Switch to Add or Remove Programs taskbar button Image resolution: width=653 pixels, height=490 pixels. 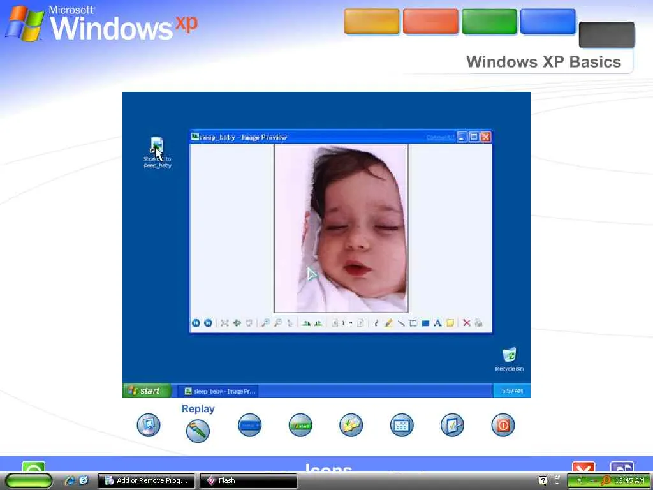pyautogui.click(x=146, y=480)
